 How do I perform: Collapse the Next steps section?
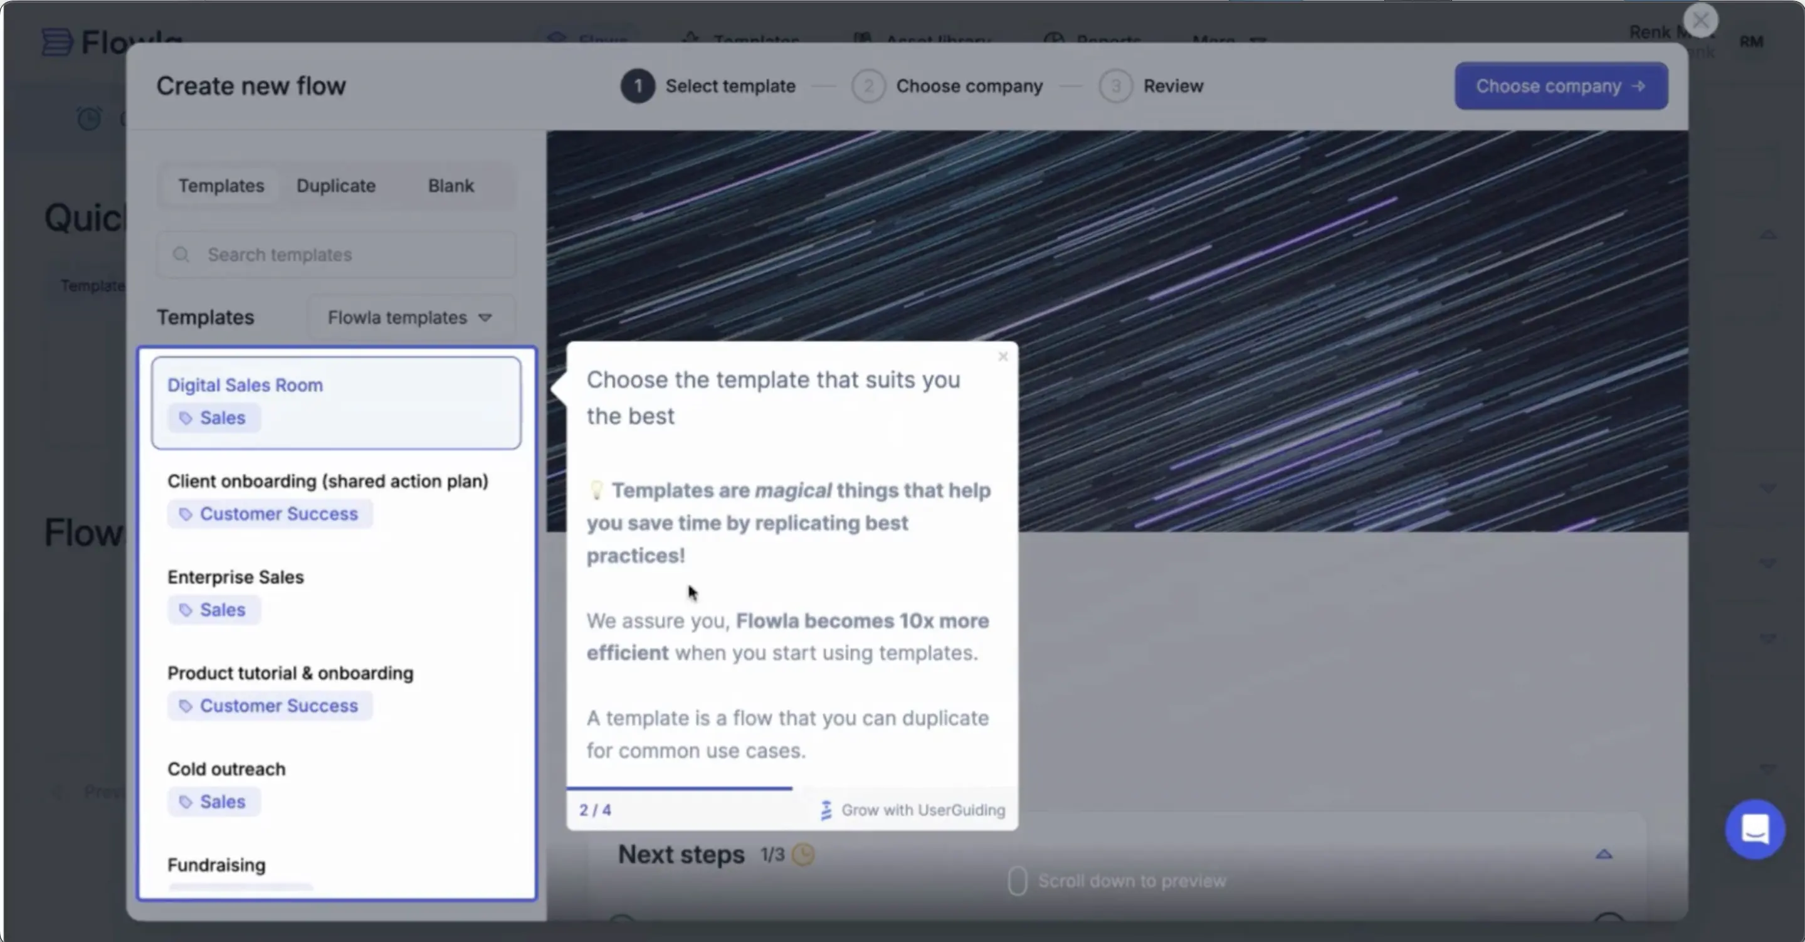(1603, 854)
